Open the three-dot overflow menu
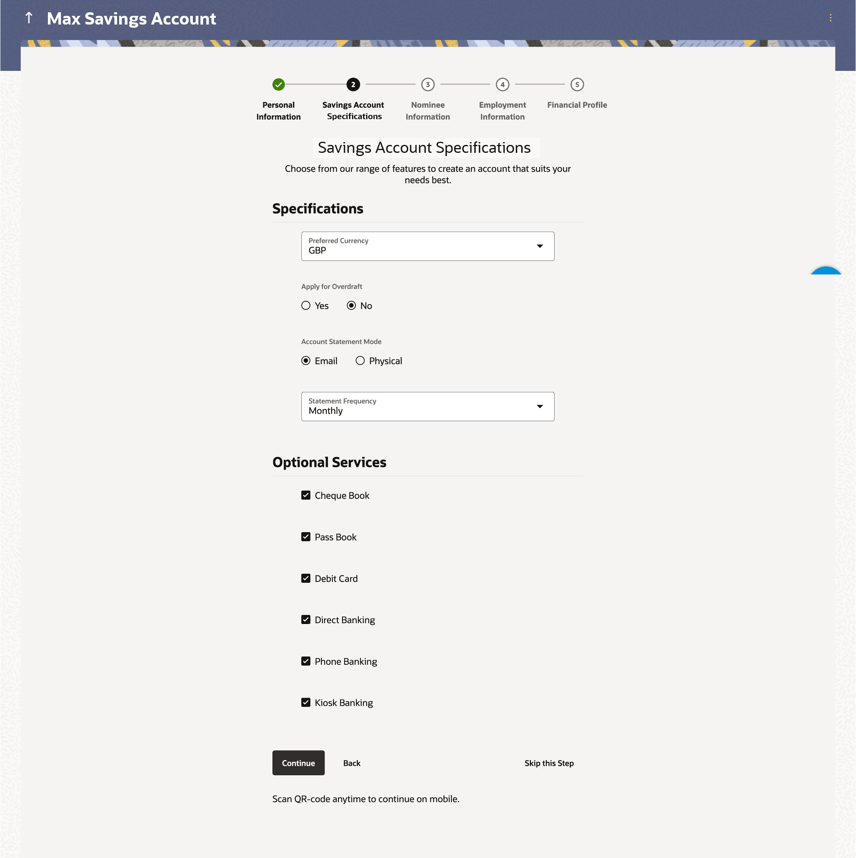This screenshot has width=856, height=858. point(830,18)
